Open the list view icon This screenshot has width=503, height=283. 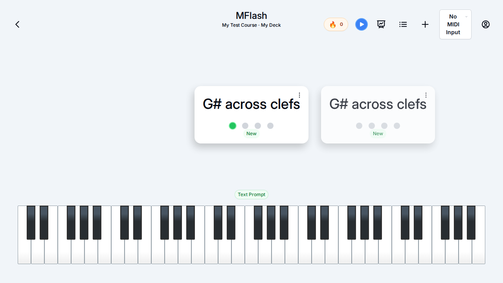pos(403,24)
